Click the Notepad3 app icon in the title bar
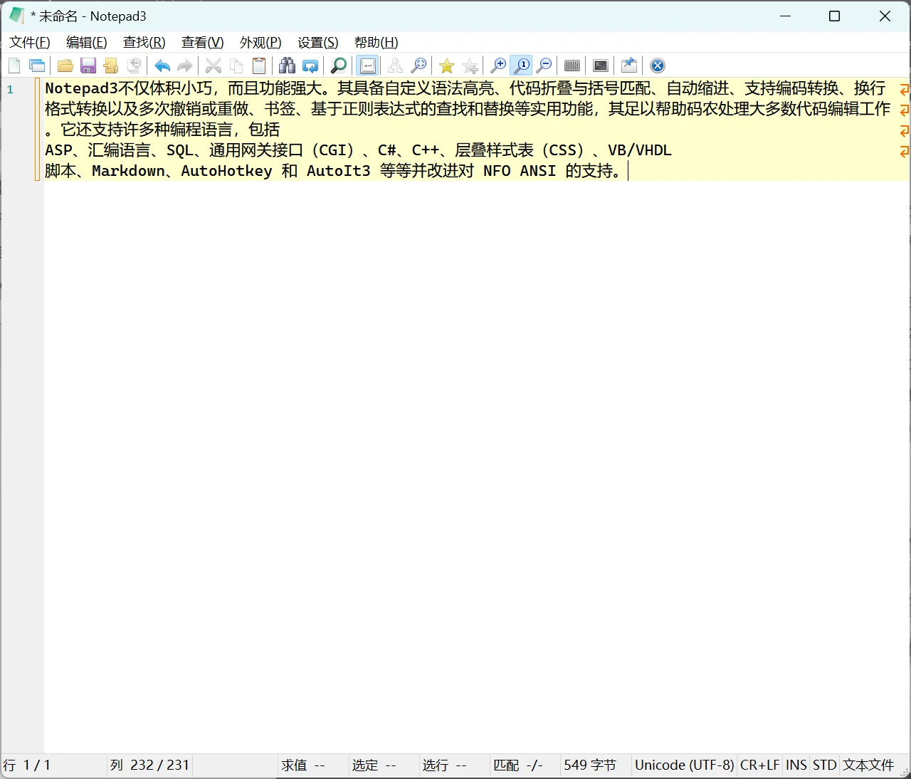The width and height of the screenshot is (911, 779). (x=16, y=16)
